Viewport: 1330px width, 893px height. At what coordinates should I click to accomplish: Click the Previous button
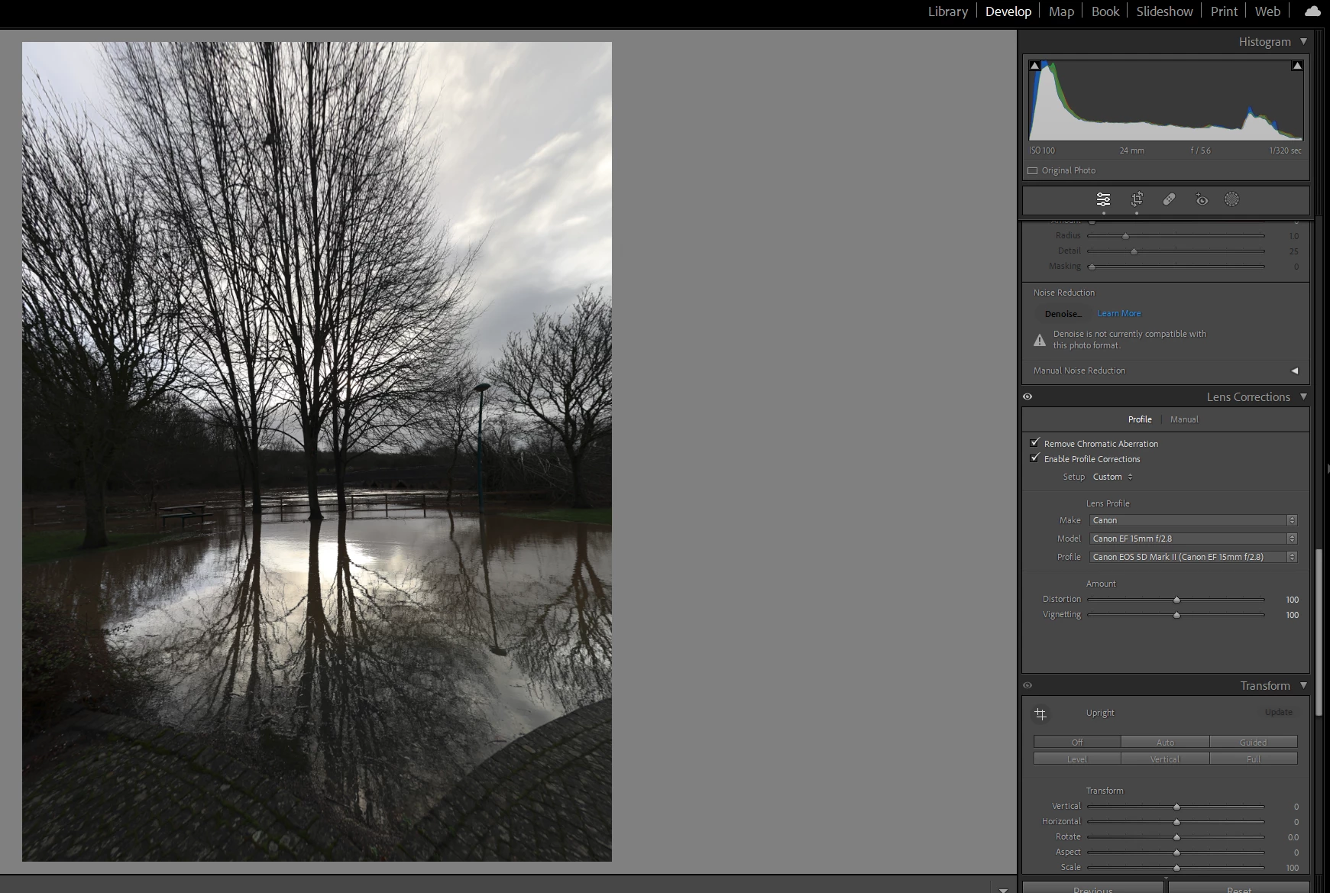click(1093, 888)
